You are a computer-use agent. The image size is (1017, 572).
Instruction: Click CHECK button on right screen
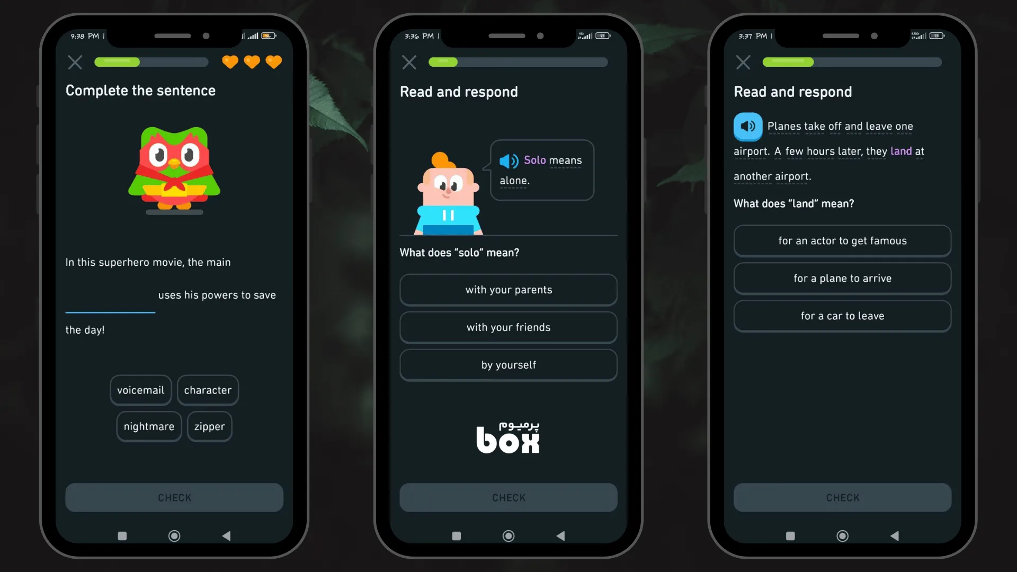[x=842, y=497]
